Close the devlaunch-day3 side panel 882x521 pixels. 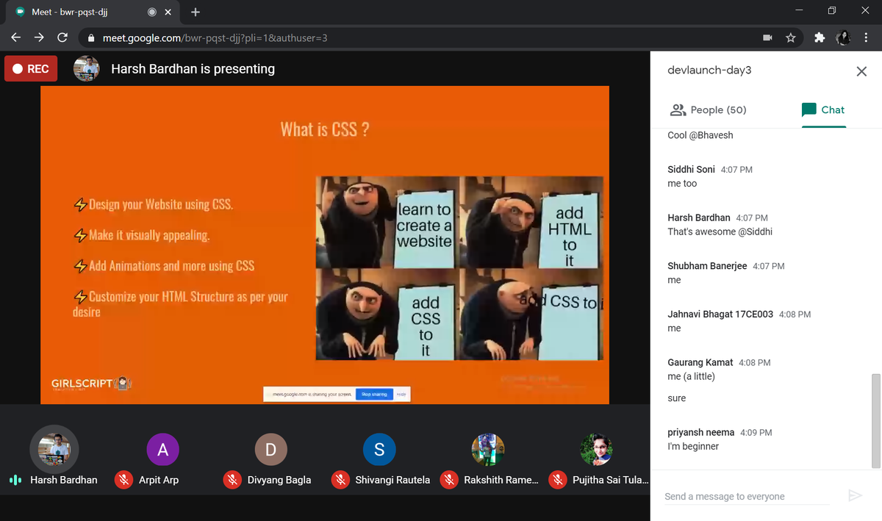(861, 71)
